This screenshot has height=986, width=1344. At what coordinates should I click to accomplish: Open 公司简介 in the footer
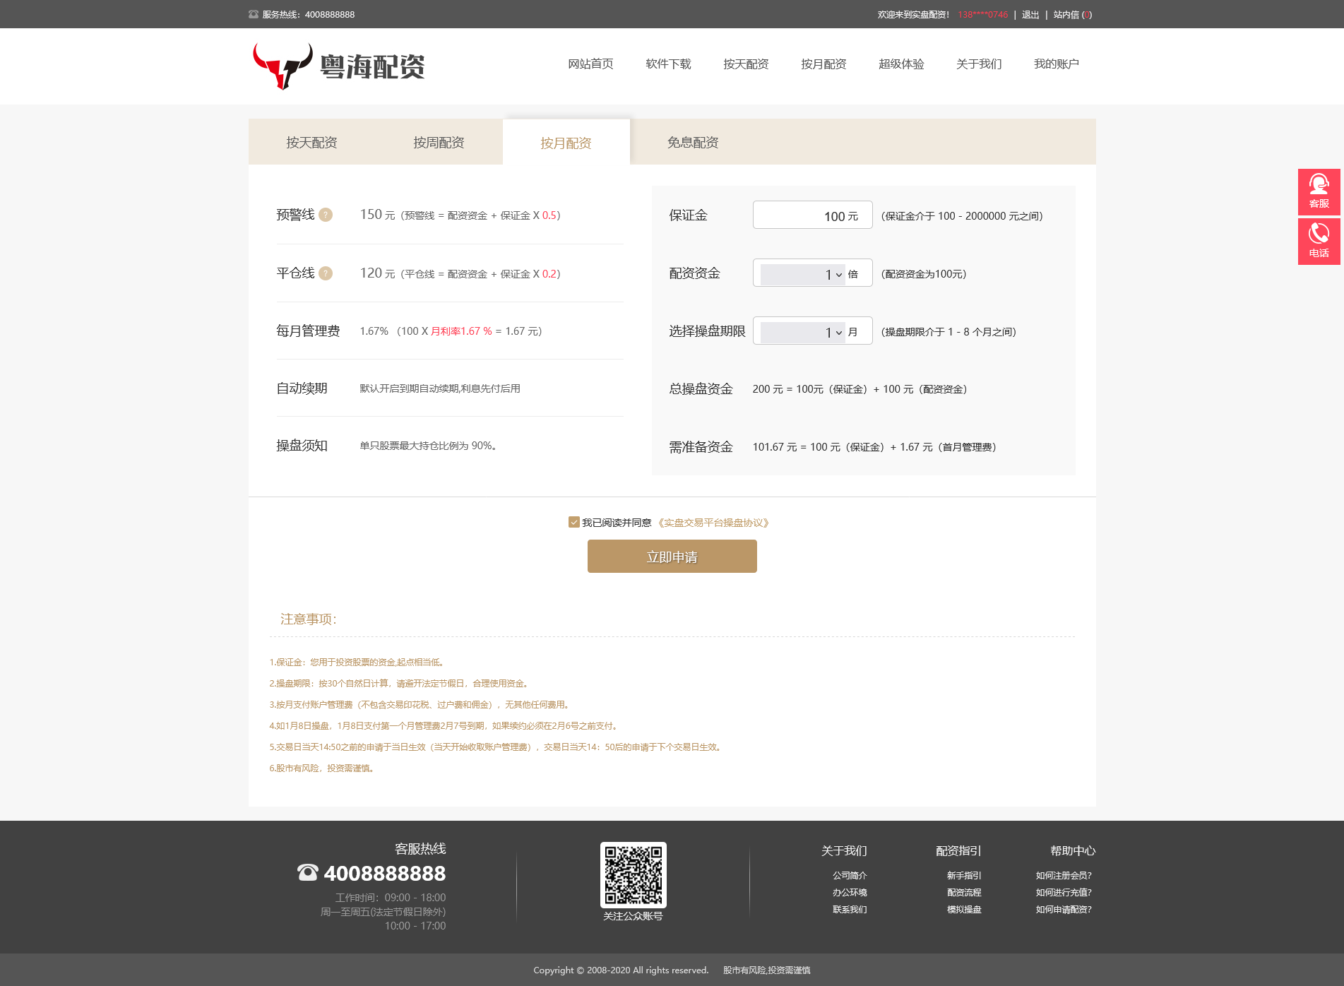coord(850,875)
